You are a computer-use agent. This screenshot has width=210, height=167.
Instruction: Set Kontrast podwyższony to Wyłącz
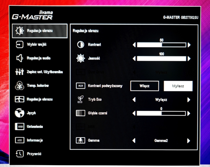(x=178, y=86)
